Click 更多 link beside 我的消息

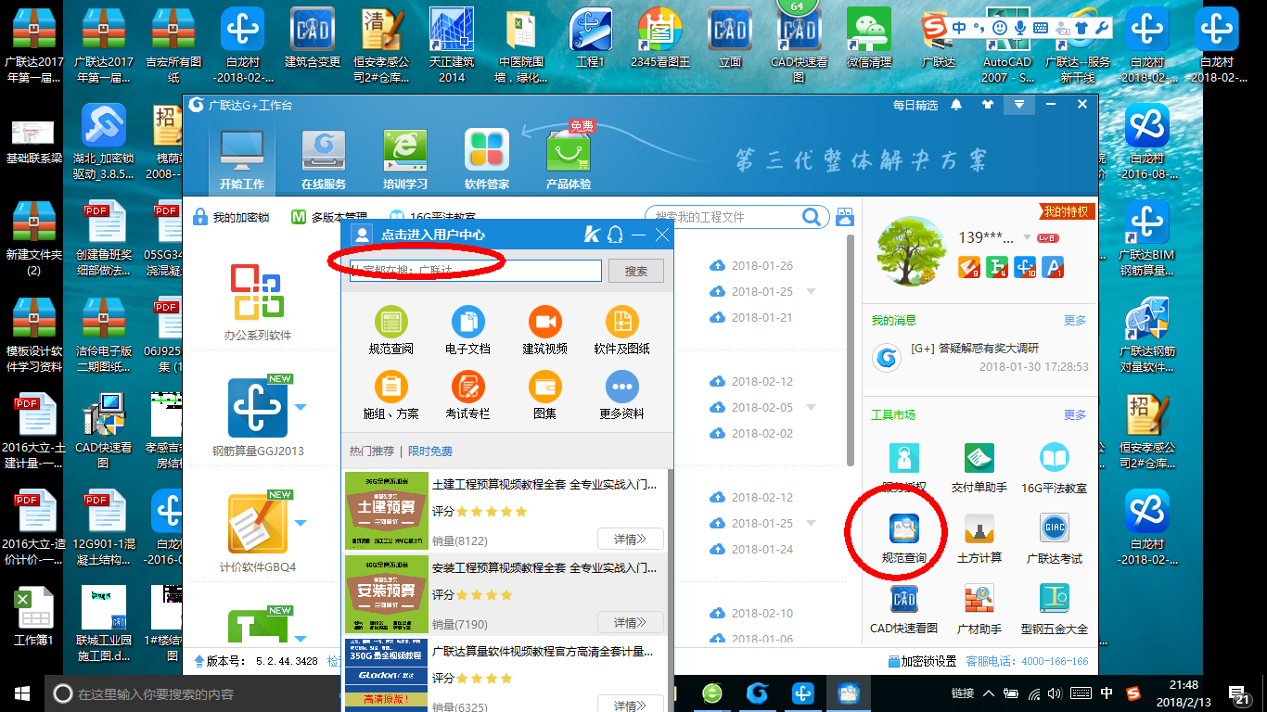[1075, 320]
